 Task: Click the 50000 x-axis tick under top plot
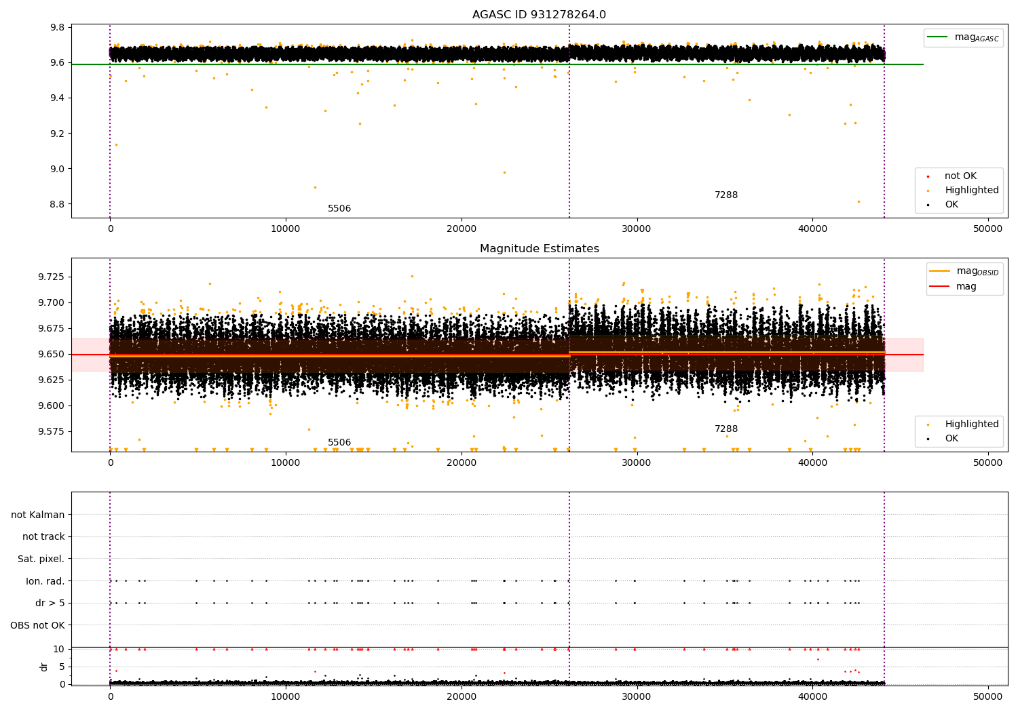[x=988, y=229]
